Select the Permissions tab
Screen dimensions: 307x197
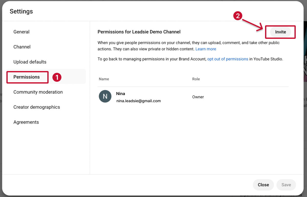[27, 77]
